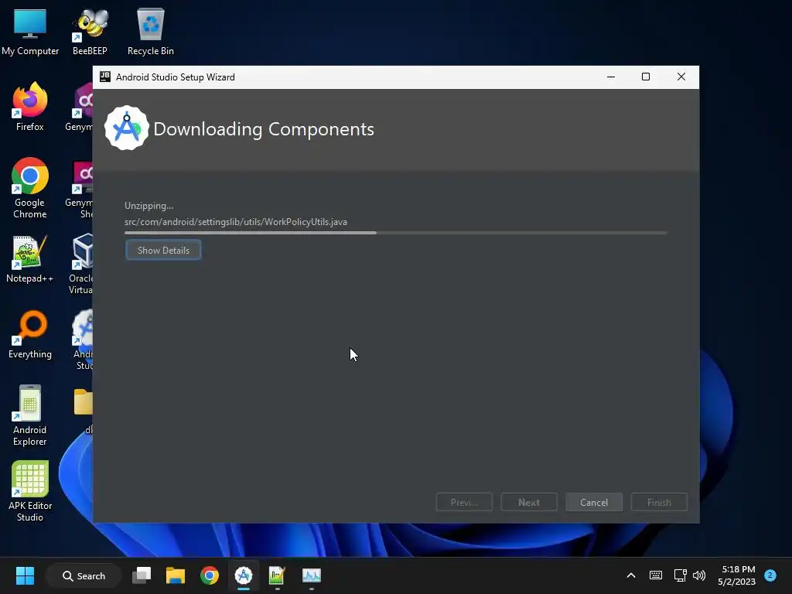Viewport: 792px width, 594px height.
Task: Open the notification badge showing 2
Action: 770,575
